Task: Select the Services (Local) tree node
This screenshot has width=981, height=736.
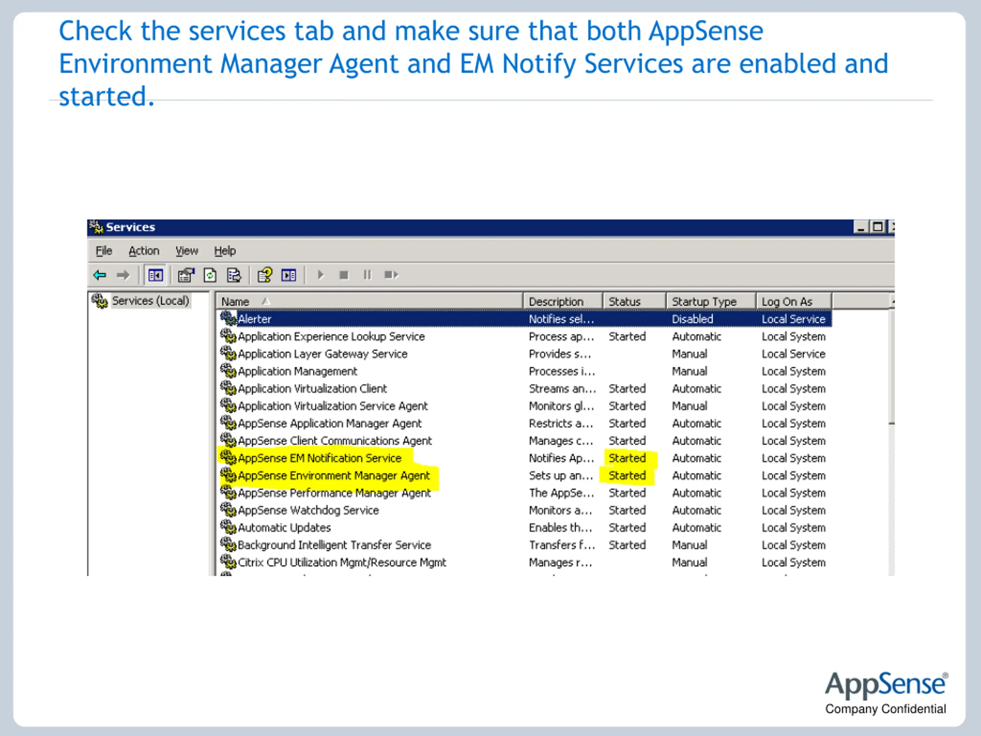Action: point(150,301)
